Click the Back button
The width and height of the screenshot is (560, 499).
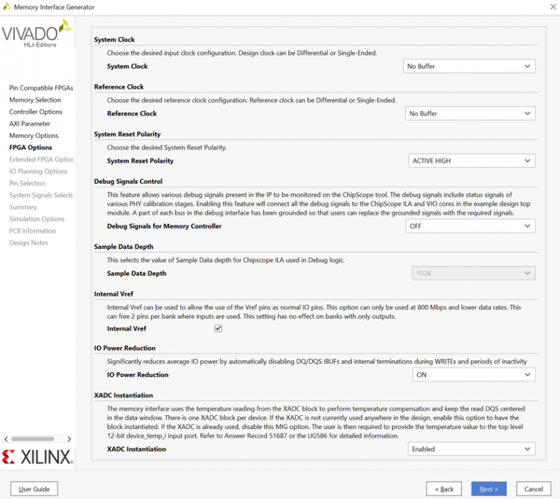point(444,489)
